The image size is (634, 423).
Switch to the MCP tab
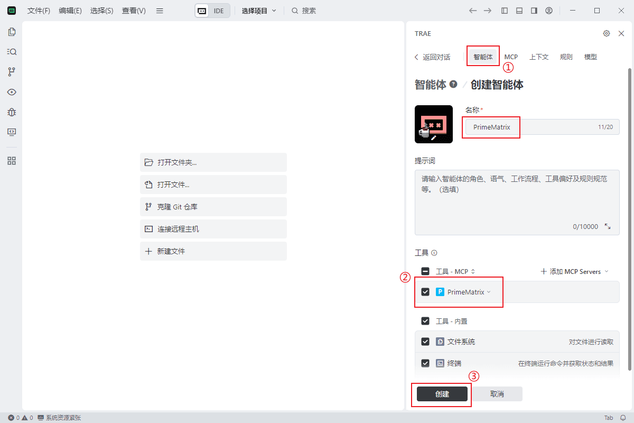click(x=511, y=57)
